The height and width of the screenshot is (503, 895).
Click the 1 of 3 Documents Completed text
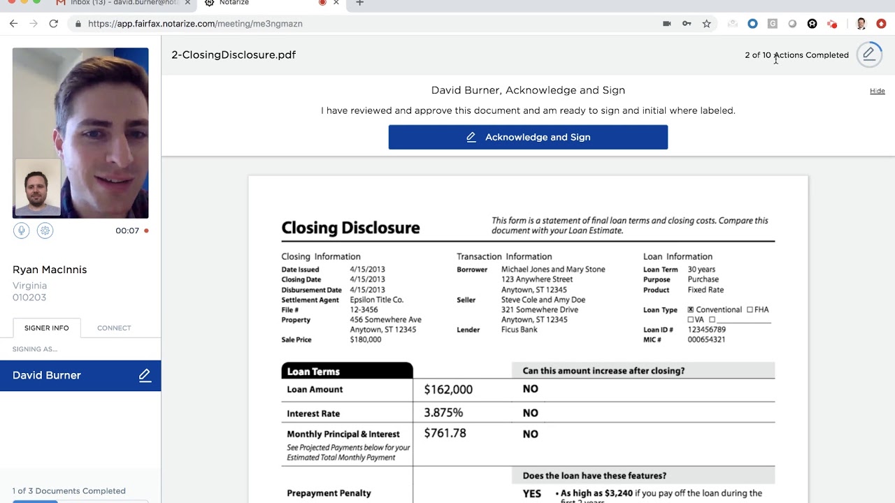point(69,491)
